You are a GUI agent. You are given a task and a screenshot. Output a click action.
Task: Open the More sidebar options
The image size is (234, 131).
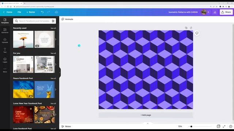5,70
